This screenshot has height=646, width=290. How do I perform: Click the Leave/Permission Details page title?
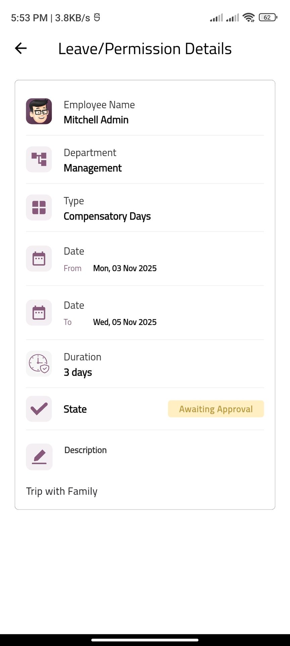coord(145,49)
